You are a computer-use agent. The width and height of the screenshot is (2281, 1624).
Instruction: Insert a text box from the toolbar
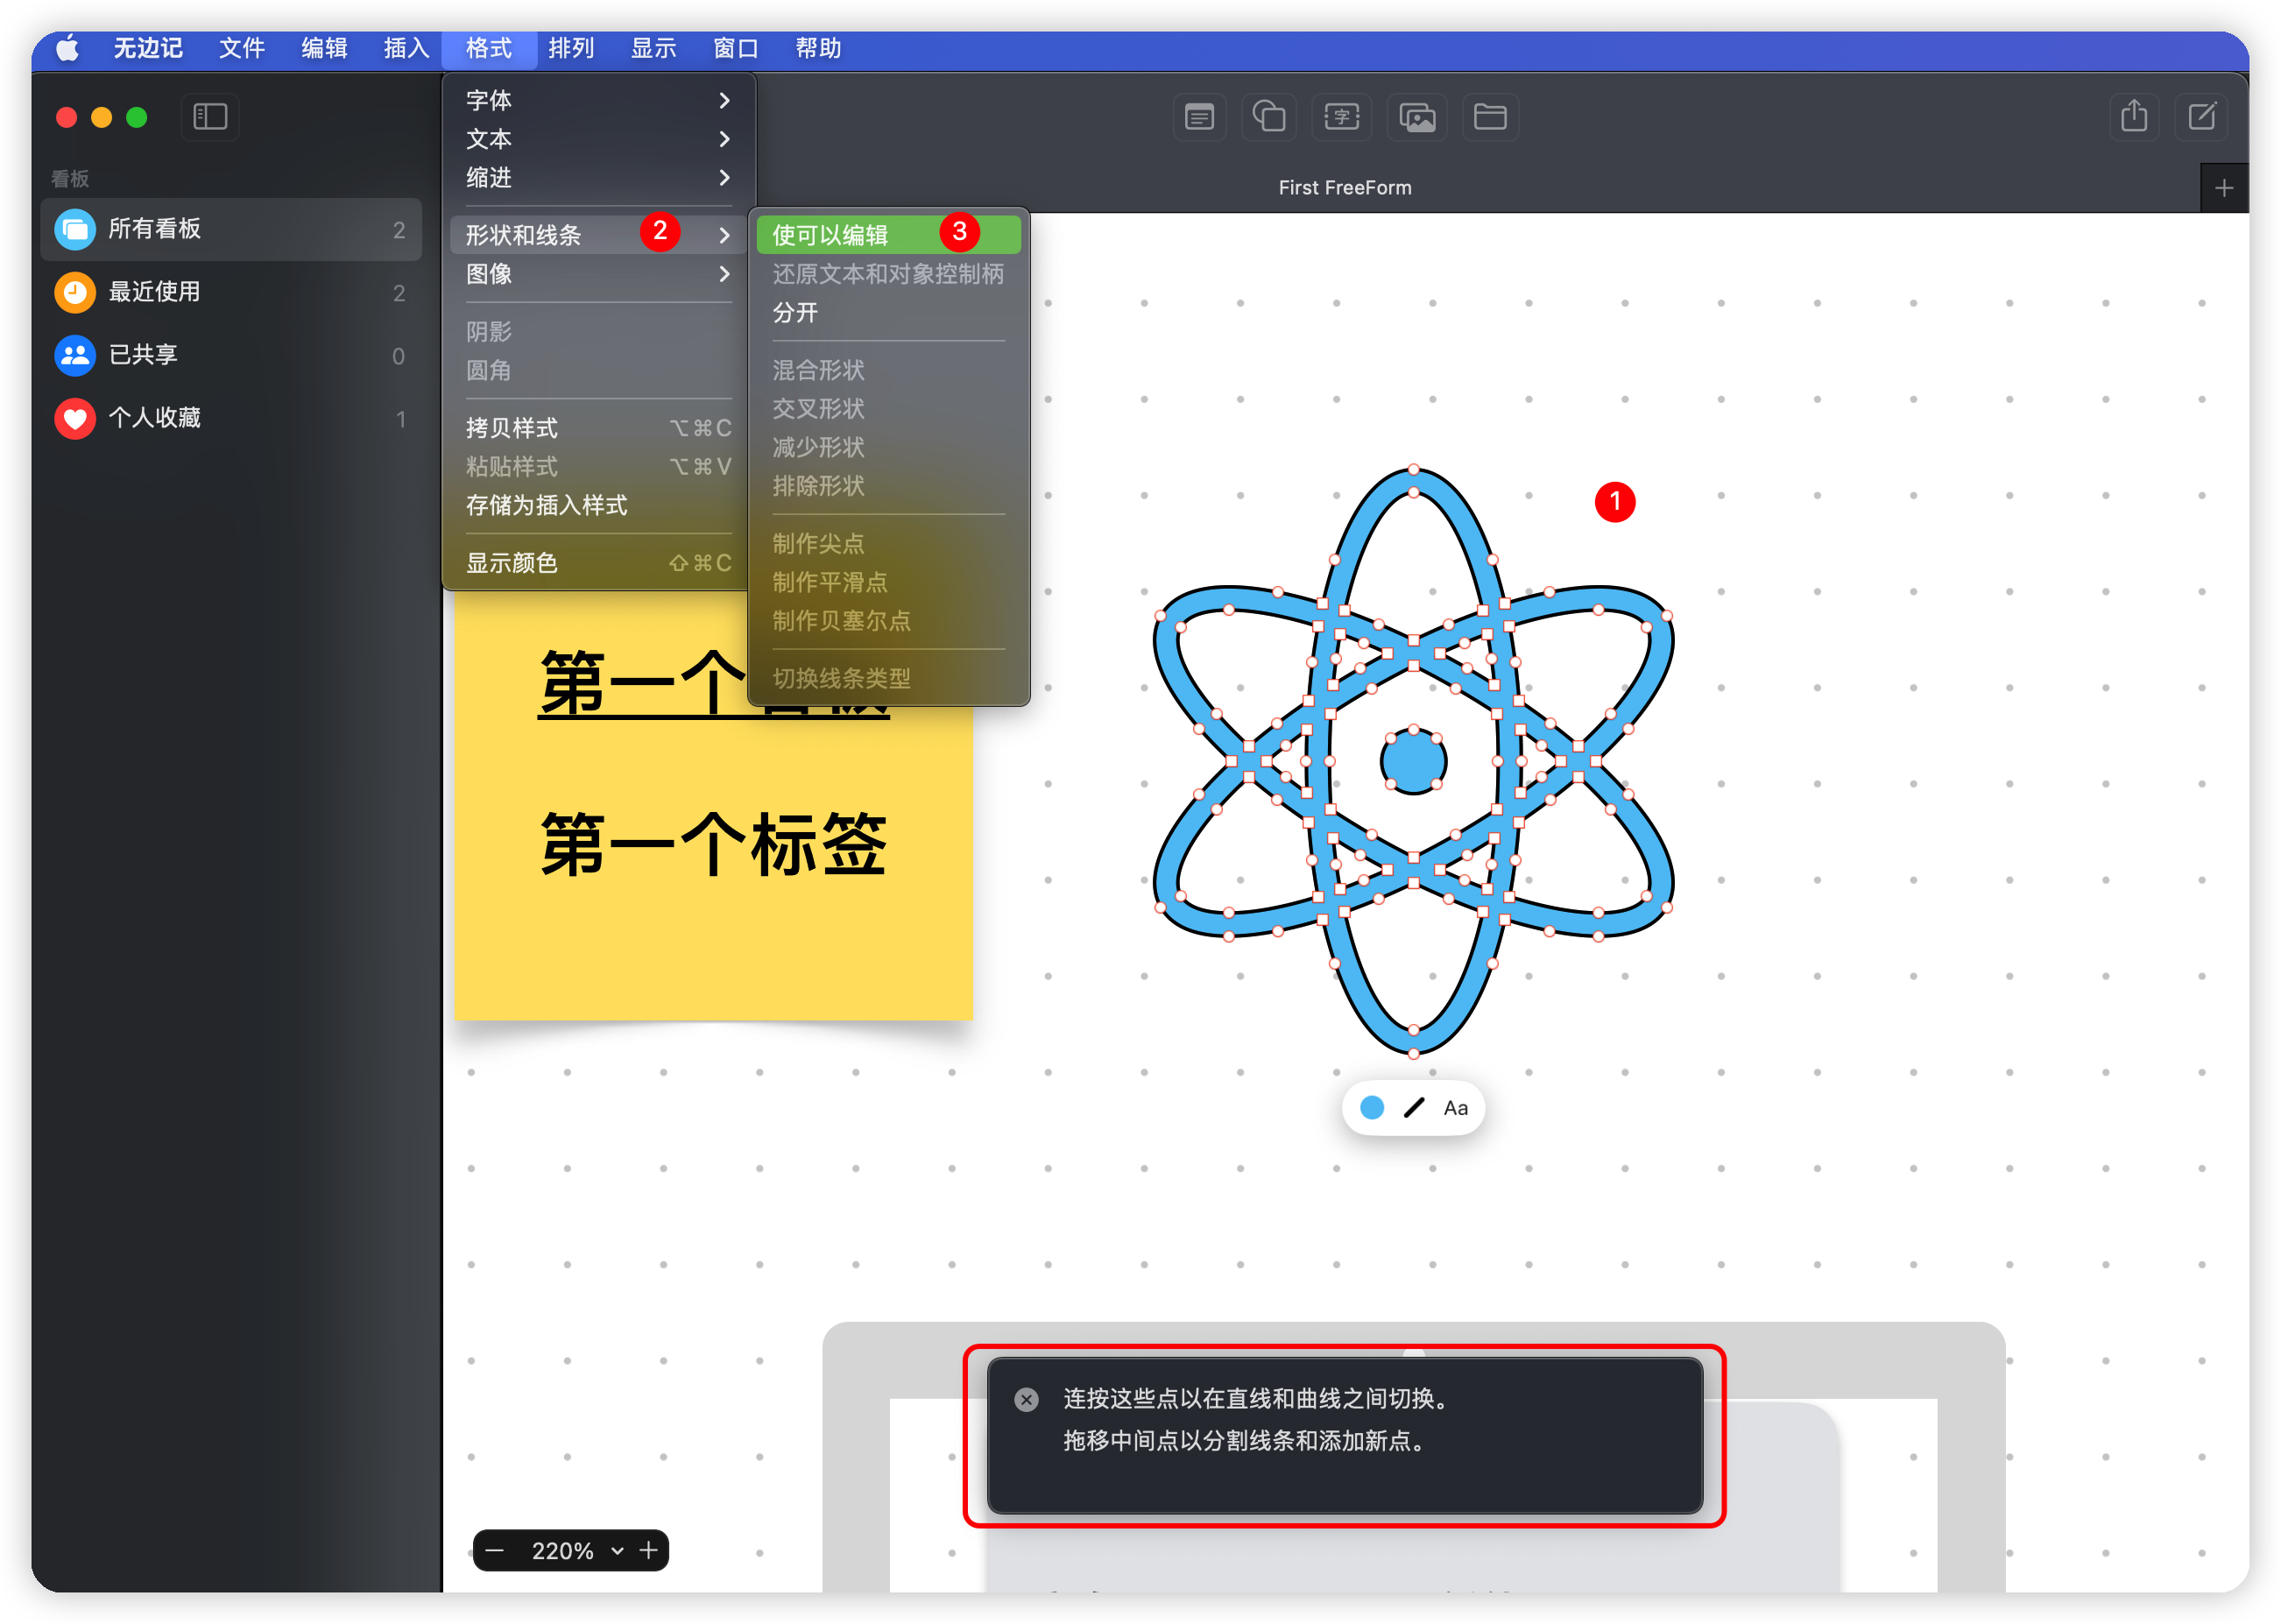point(1342,117)
